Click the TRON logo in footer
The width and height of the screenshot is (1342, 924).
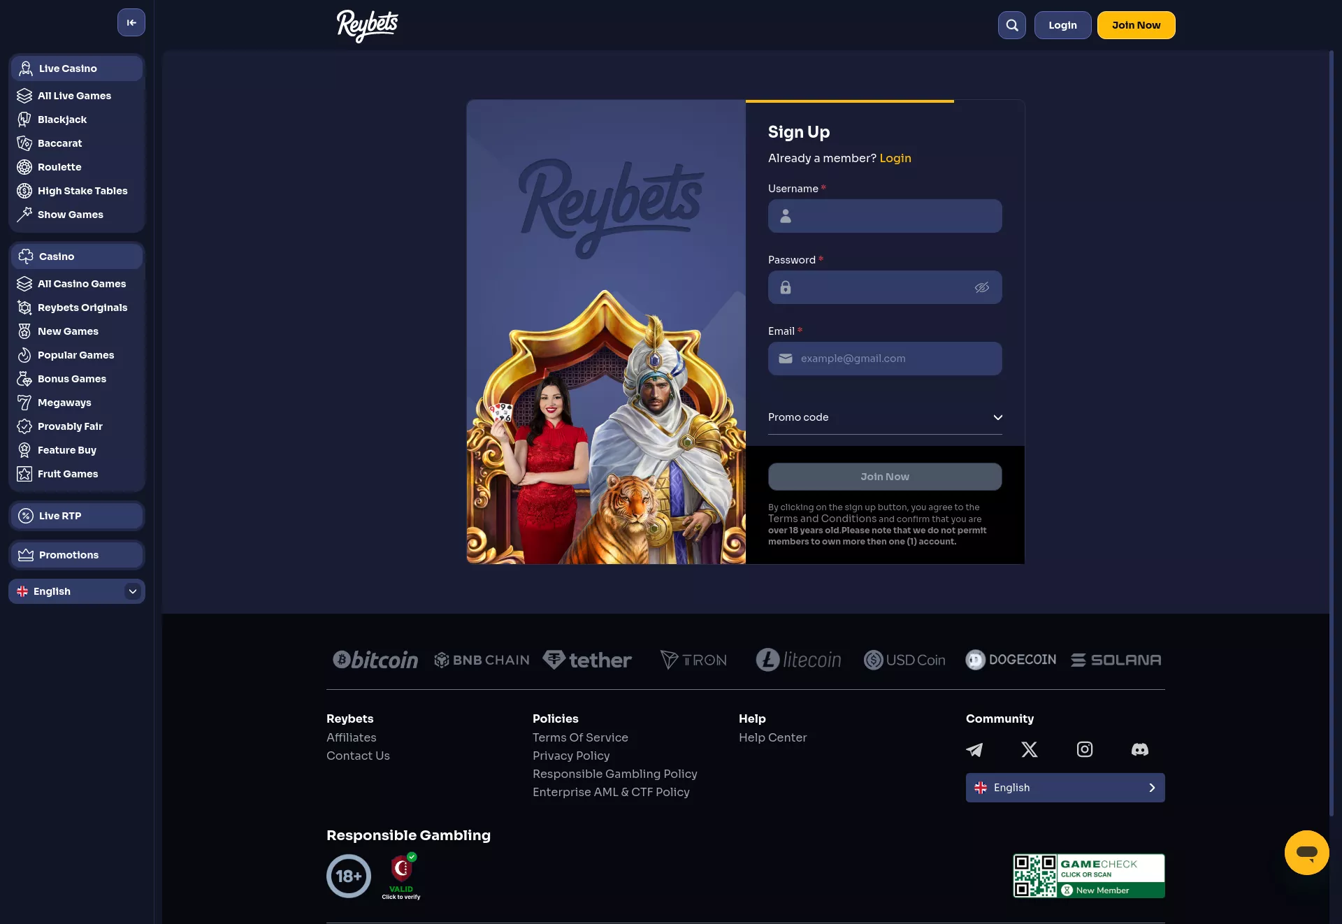(693, 660)
